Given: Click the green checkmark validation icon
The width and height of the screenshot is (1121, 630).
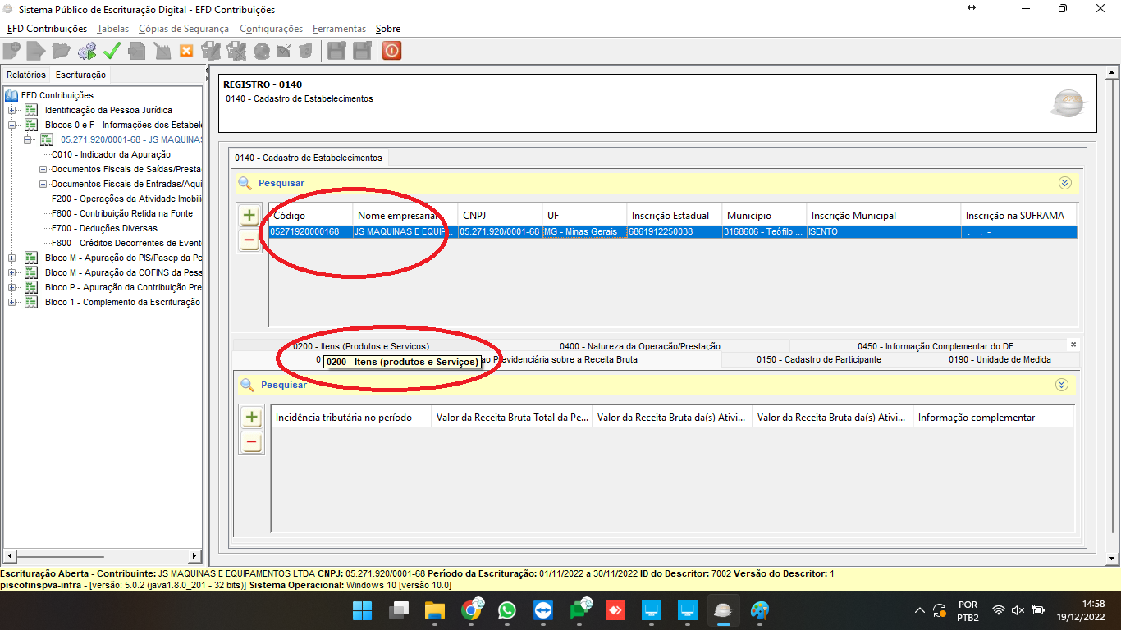Looking at the screenshot, I should coord(112,51).
